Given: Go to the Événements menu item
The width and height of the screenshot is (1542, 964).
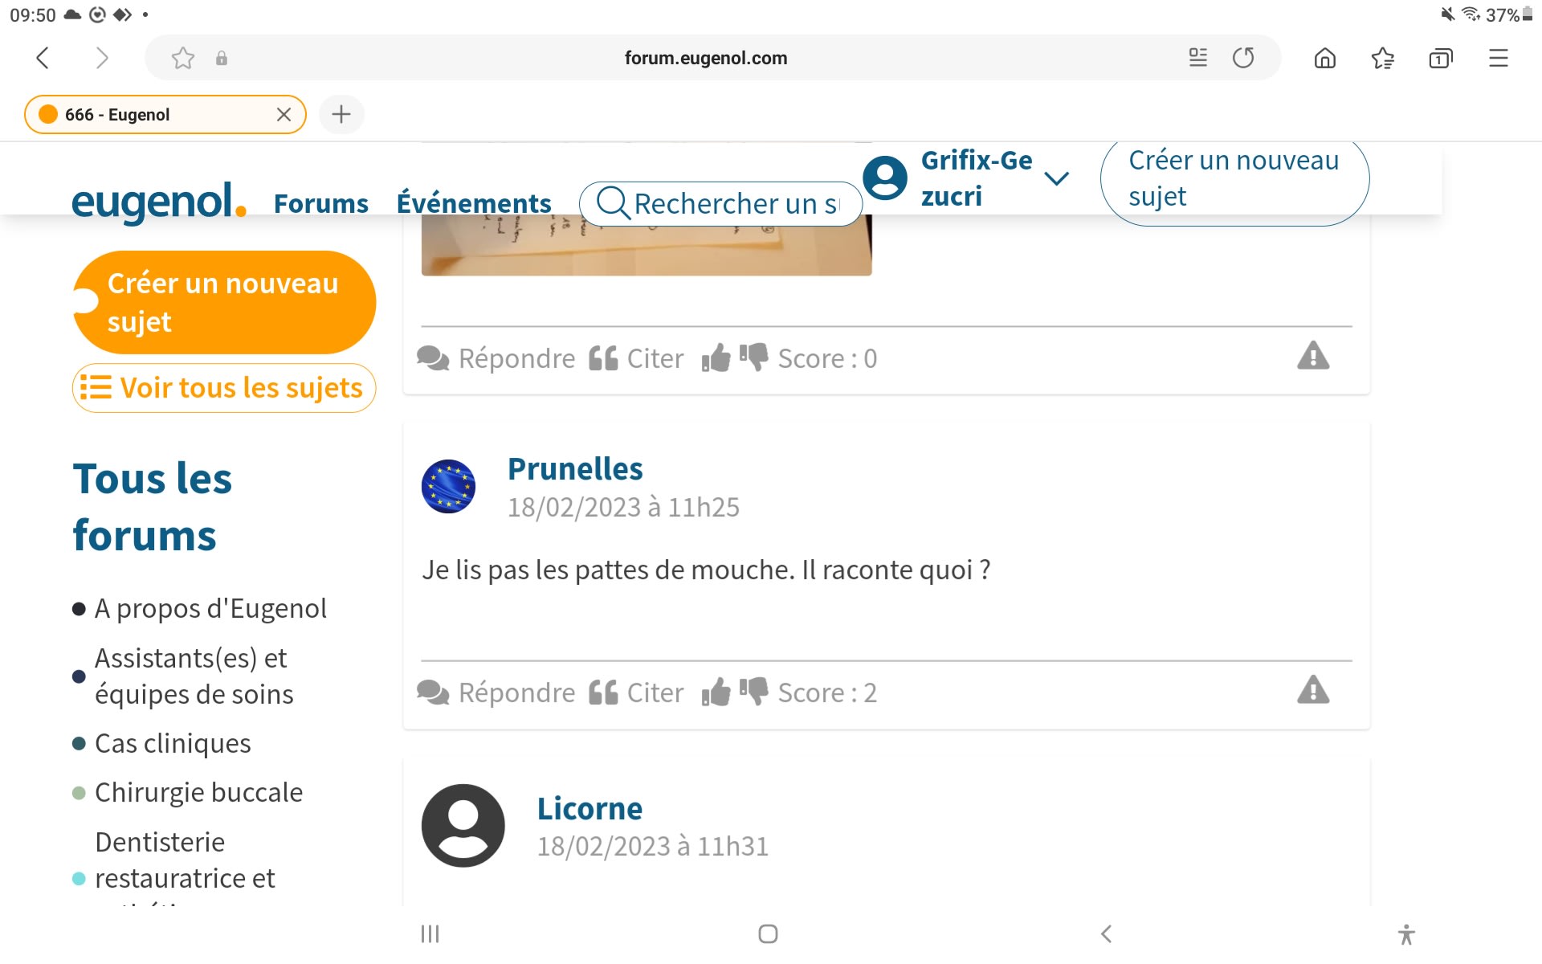Looking at the screenshot, I should click(x=474, y=204).
